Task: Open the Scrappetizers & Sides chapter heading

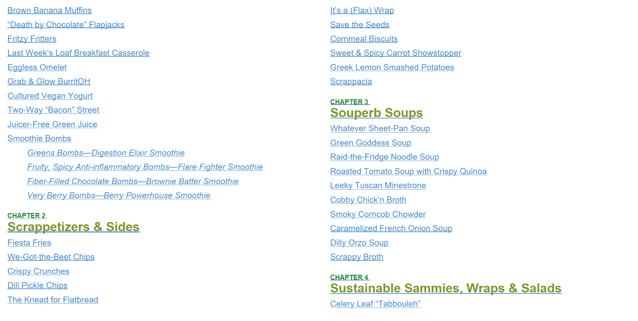Action: [73, 227]
